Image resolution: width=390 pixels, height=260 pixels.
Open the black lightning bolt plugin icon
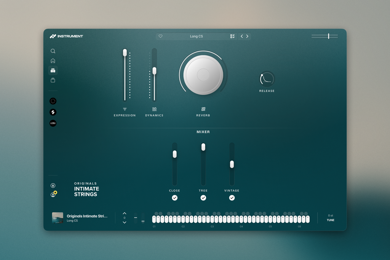pyautogui.click(x=53, y=112)
